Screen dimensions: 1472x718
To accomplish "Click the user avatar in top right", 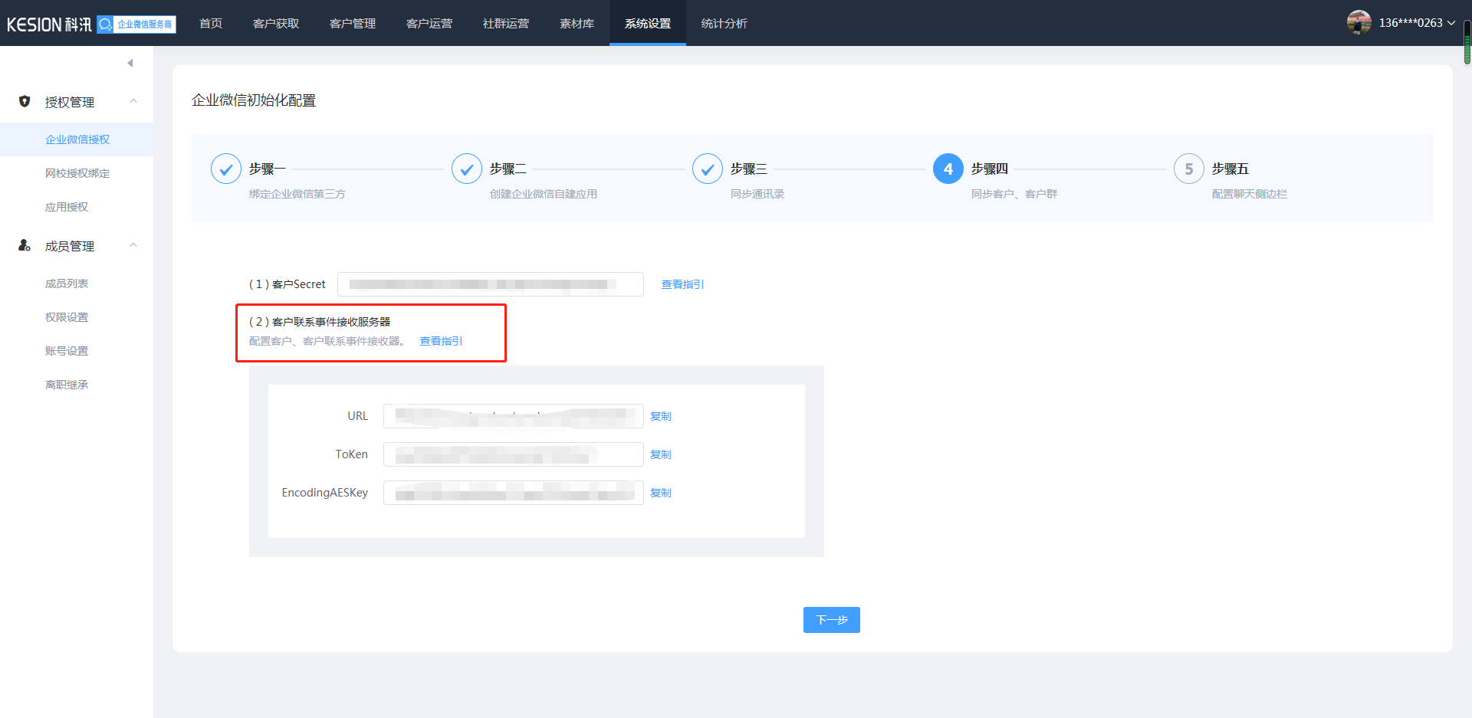I will click(1359, 23).
